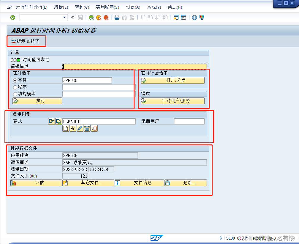Open Tips & Tricks

[x=26, y=41]
